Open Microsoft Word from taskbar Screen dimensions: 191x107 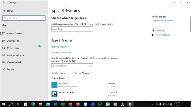(56, 104)
